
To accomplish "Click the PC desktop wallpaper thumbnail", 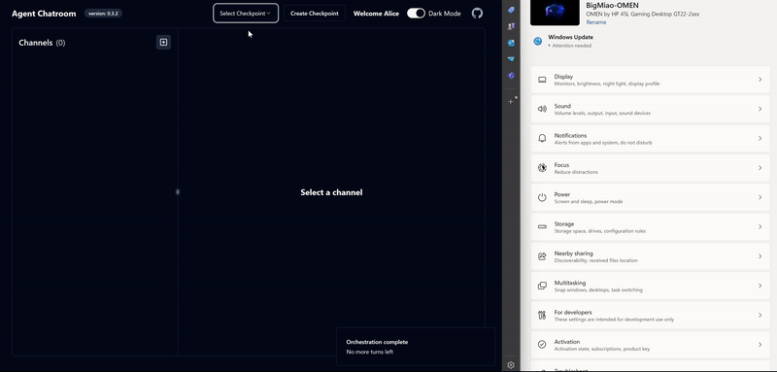I will (555, 12).
